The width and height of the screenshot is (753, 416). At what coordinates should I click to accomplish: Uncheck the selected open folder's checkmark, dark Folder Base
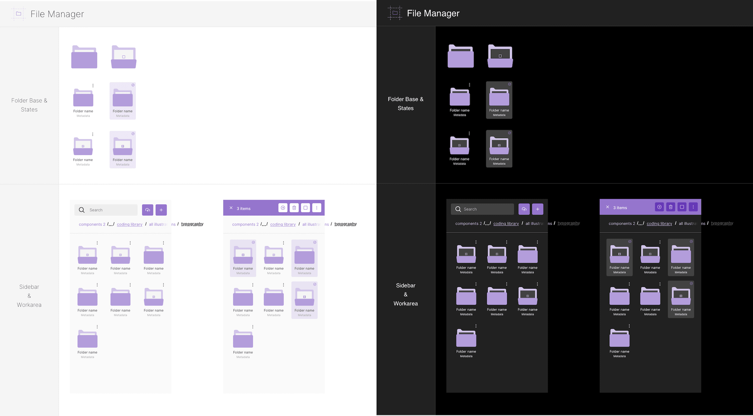[510, 133]
